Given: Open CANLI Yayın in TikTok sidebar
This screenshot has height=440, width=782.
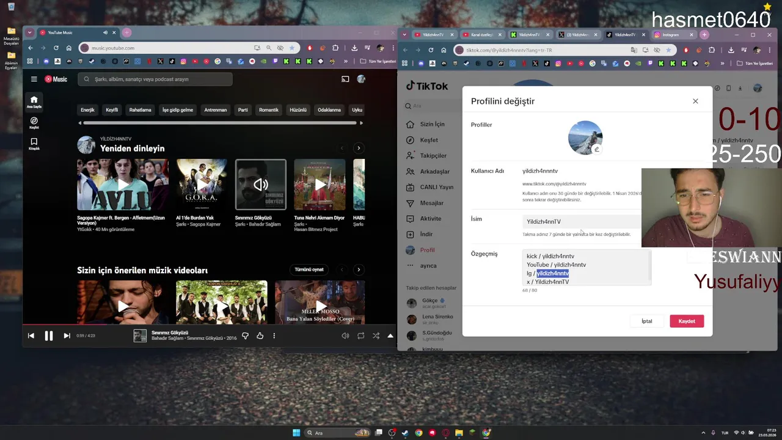Looking at the screenshot, I should [429, 187].
